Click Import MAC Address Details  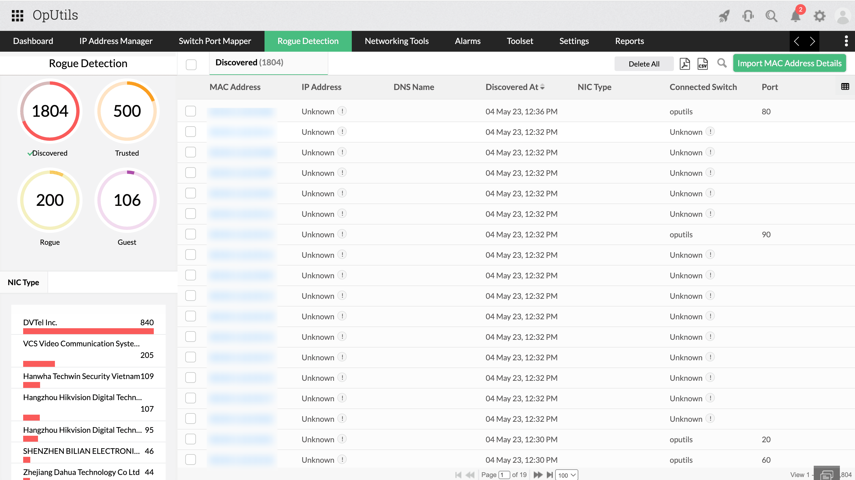tap(789, 63)
